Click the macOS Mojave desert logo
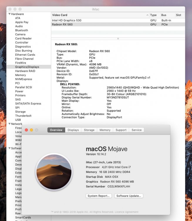The width and height of the screenshot is (192, 221). pyautogui.click(x=54, y=172)
